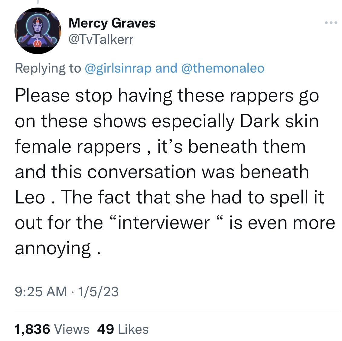The height and width of the screenshot is (341, 342).
Task: Click the Likes label
Action: coord(133,329)
